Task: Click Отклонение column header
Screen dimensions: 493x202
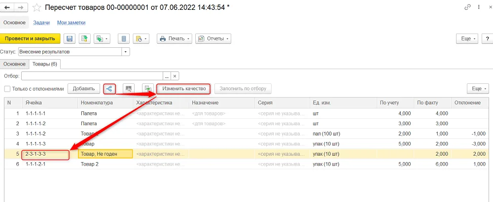Action: (470, 103)
